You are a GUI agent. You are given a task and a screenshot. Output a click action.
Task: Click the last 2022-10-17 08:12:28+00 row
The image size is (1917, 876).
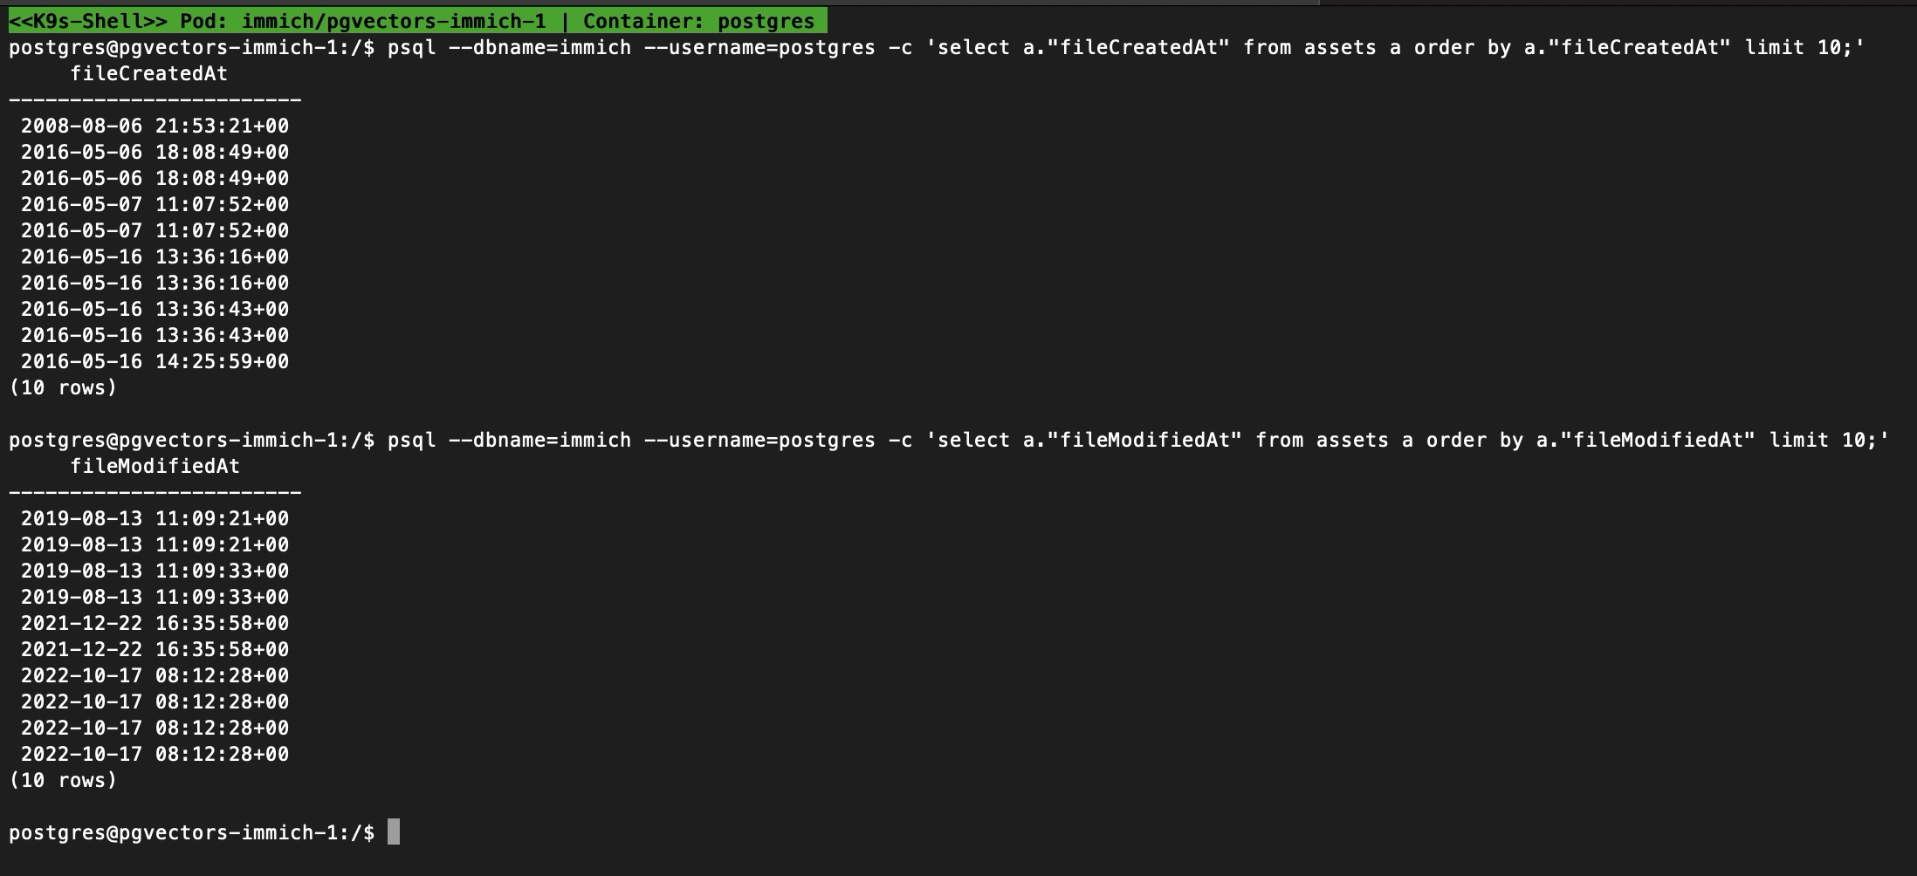(x=155, y=755)
